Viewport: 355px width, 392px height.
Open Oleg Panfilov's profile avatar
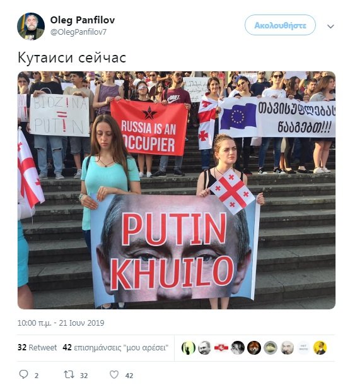31,27
